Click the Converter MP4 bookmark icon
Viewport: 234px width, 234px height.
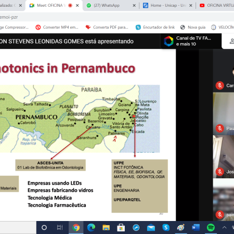point(38,27)
